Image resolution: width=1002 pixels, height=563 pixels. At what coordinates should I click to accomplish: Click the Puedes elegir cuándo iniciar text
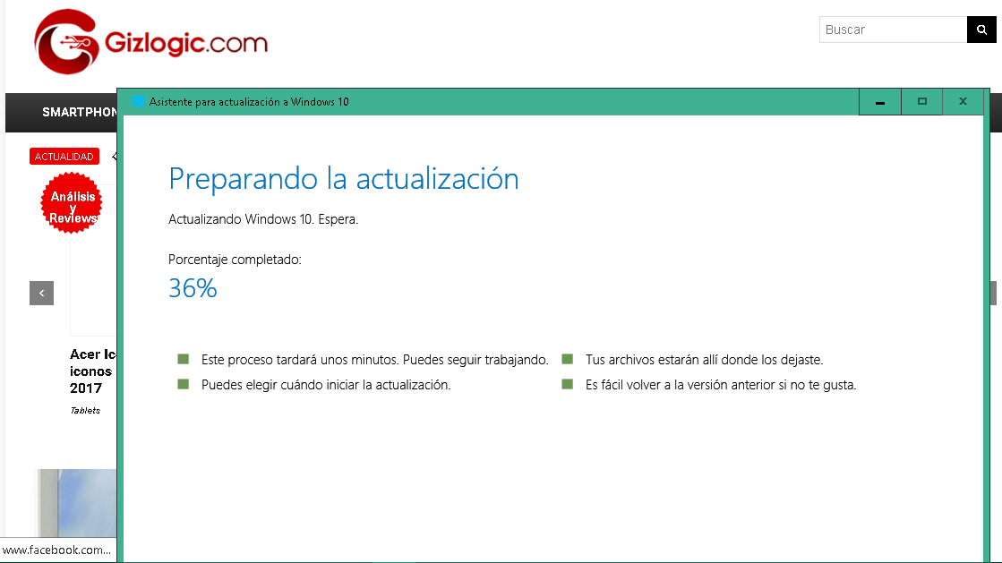click(x=326, y=385)
